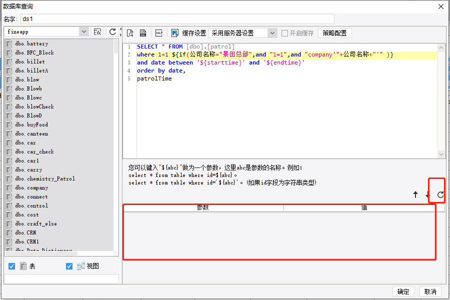450x300 pixels.
Task: Select dbo.billet in the table list
Action: [30, 61]
